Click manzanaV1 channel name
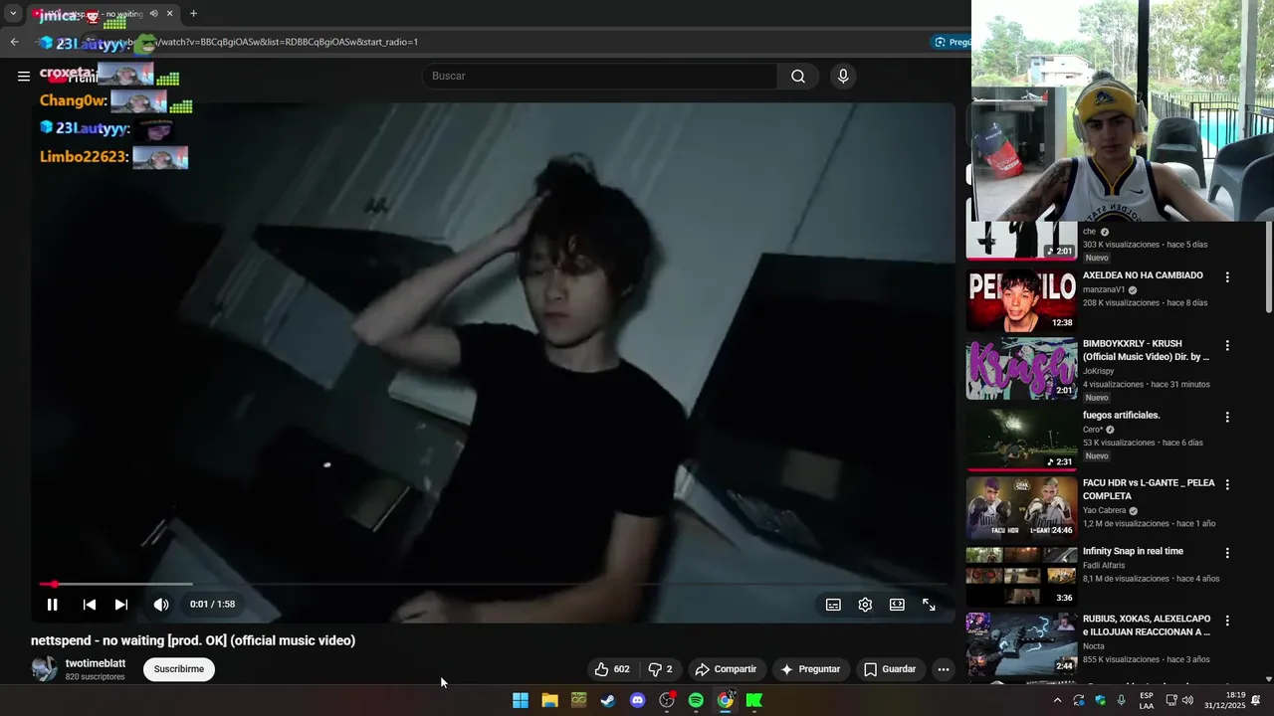Screen dimensions: 1274x716 pyautogui.click(x=1104, y=290)
